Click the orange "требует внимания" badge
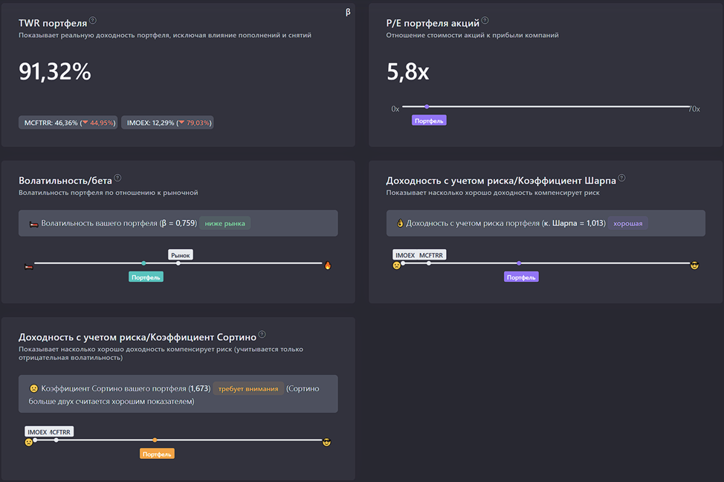The height and width of the screenshot is (482, 724). 248,388
